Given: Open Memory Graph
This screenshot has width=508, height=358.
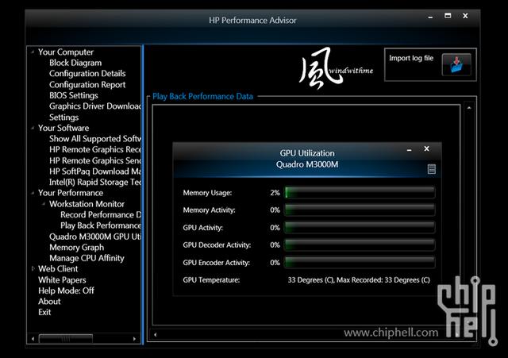Looking at the screenshot, I should 77,247.
